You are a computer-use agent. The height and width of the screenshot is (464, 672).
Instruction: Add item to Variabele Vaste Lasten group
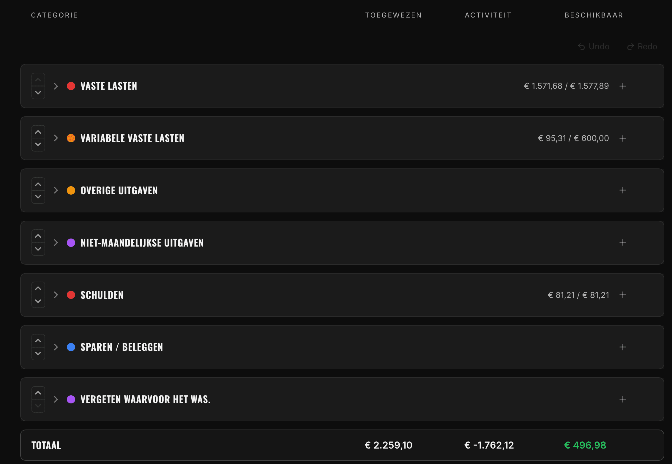tap(623, 138)
